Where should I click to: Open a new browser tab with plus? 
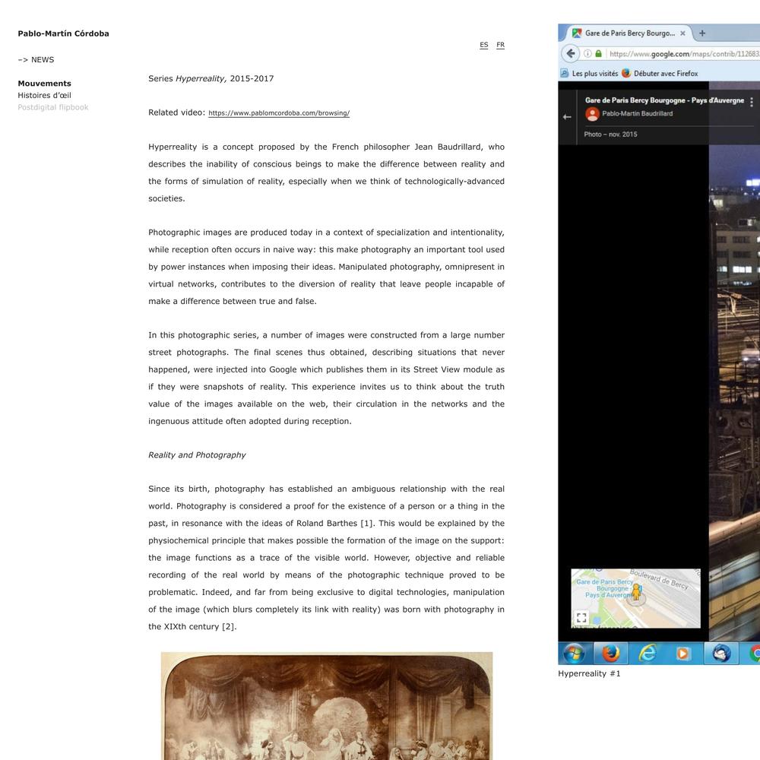click(702, 33)
